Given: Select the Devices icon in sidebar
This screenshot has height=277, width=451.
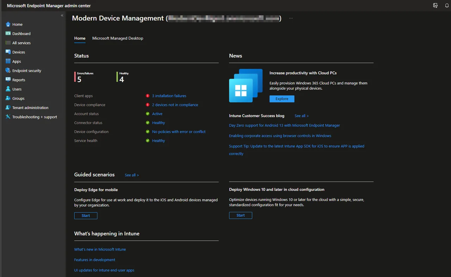Looking at the screenshot, I should pos(8,52).
